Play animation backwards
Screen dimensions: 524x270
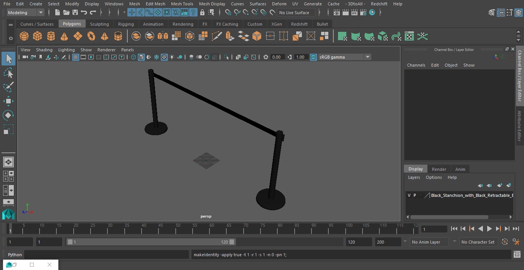(480, 229)
